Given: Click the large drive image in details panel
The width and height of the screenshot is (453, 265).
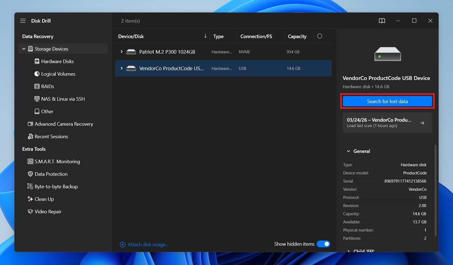Looking at the screenshot, I should coord(388,54).
